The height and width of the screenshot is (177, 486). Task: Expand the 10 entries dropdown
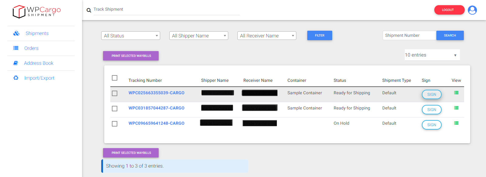pos(432,55)
